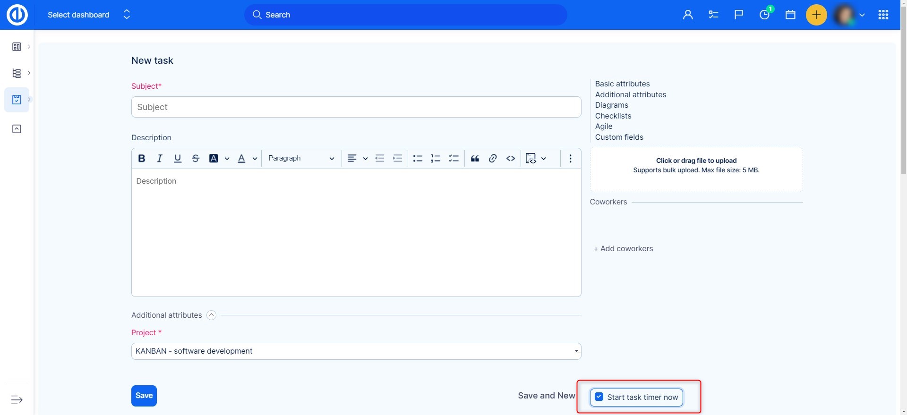The image size is (907, 415).
Task: Click the Bold formatting icon
Action: click(141, 159)
